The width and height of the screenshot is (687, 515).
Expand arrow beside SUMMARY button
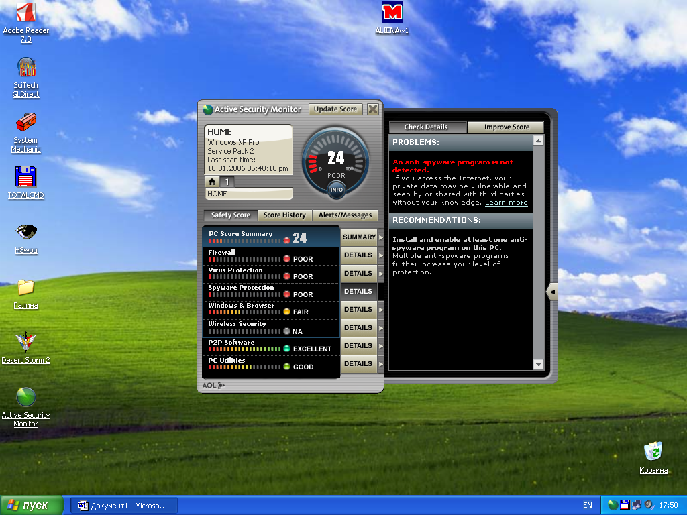380,237
